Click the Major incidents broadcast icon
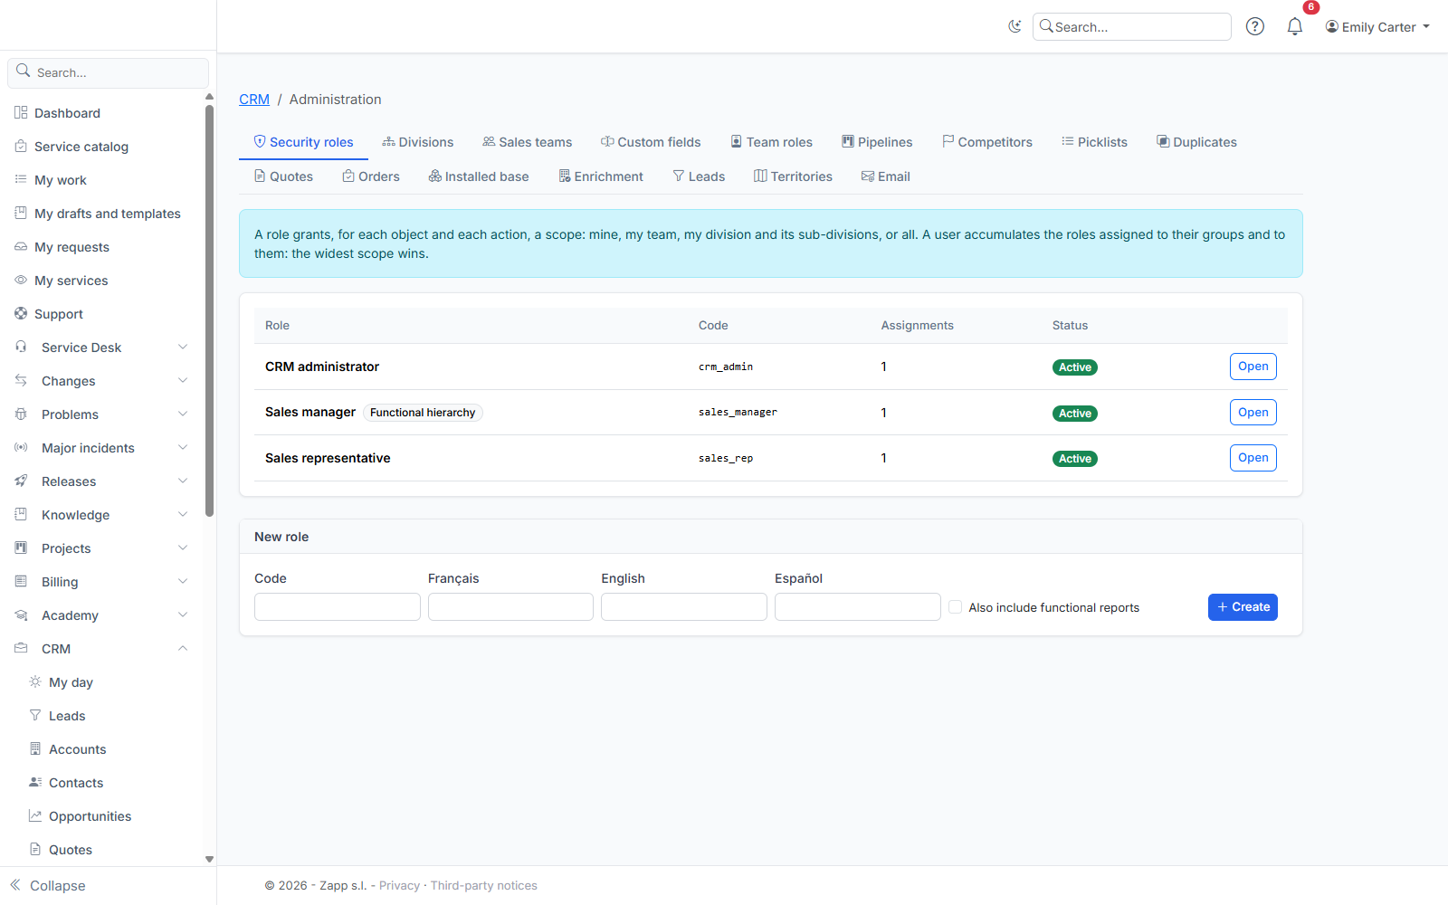1448x905 pixels. [21, 448]
